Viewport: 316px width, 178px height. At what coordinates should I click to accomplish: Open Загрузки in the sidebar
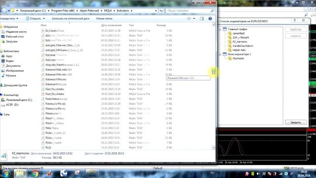pyautogui.click(x=11, y=42)
